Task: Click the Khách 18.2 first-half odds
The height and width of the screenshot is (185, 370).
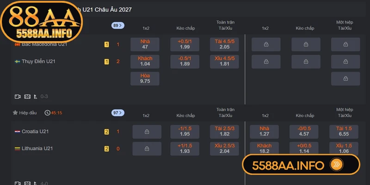Action: tap(265, 148)
